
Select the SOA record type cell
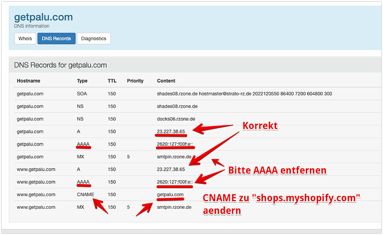pos(82,94)
